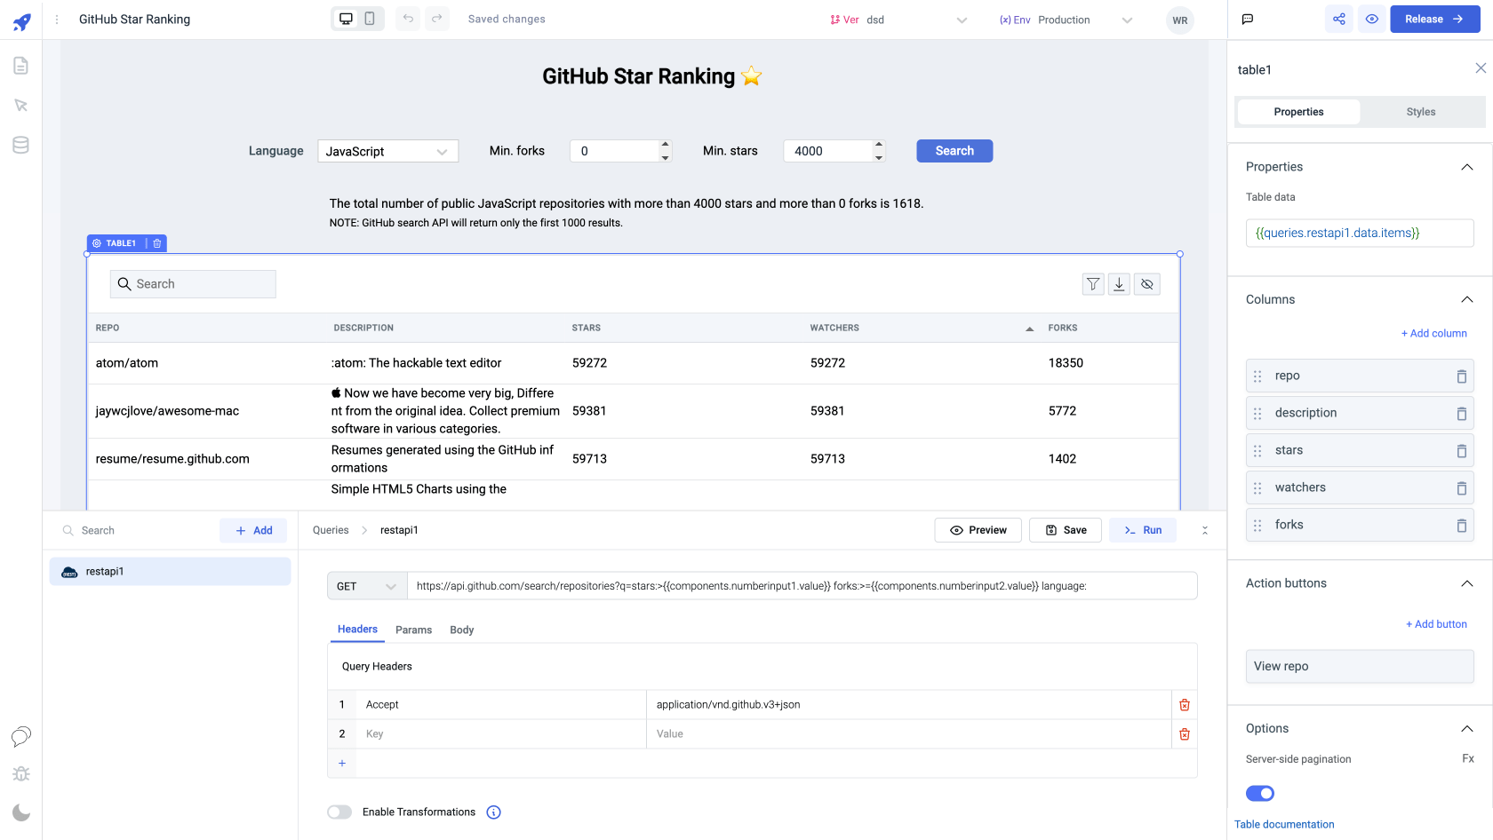Open the Debugger bug icon in the sidebar

pyautogui.click(x=20, y=773)
